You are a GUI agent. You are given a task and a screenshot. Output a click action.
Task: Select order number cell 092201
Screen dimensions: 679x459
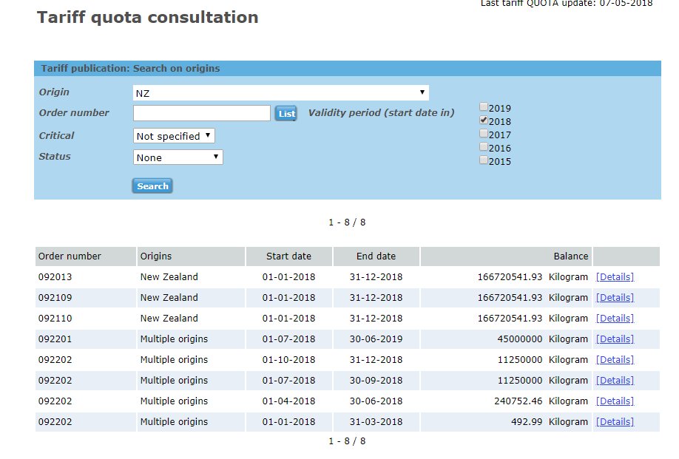pyautogui.click(x=55, y=339)
